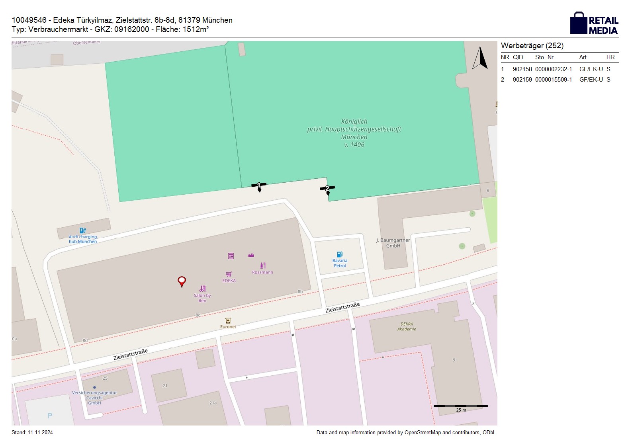Click the Werbeträger (252) heading
The width and height of the screenshot is (632, 447).
click(532, 46)
